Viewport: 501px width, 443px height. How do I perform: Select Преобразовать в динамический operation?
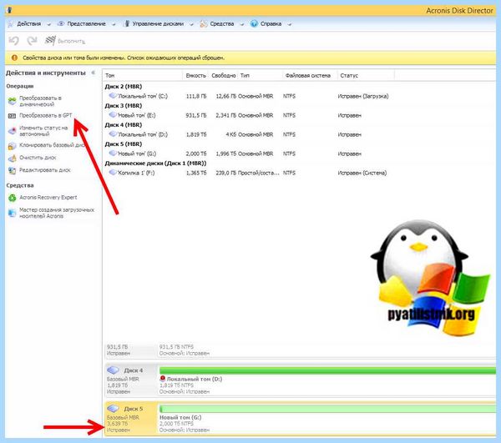pyautogui.click(x=40, y=101)
